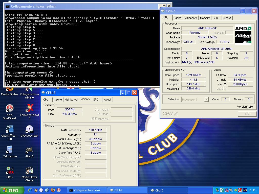Viewport: 259px width, 194px height.
Task: Select the Mozilla Firefox desktop label
Action: [x=10, y=94]
